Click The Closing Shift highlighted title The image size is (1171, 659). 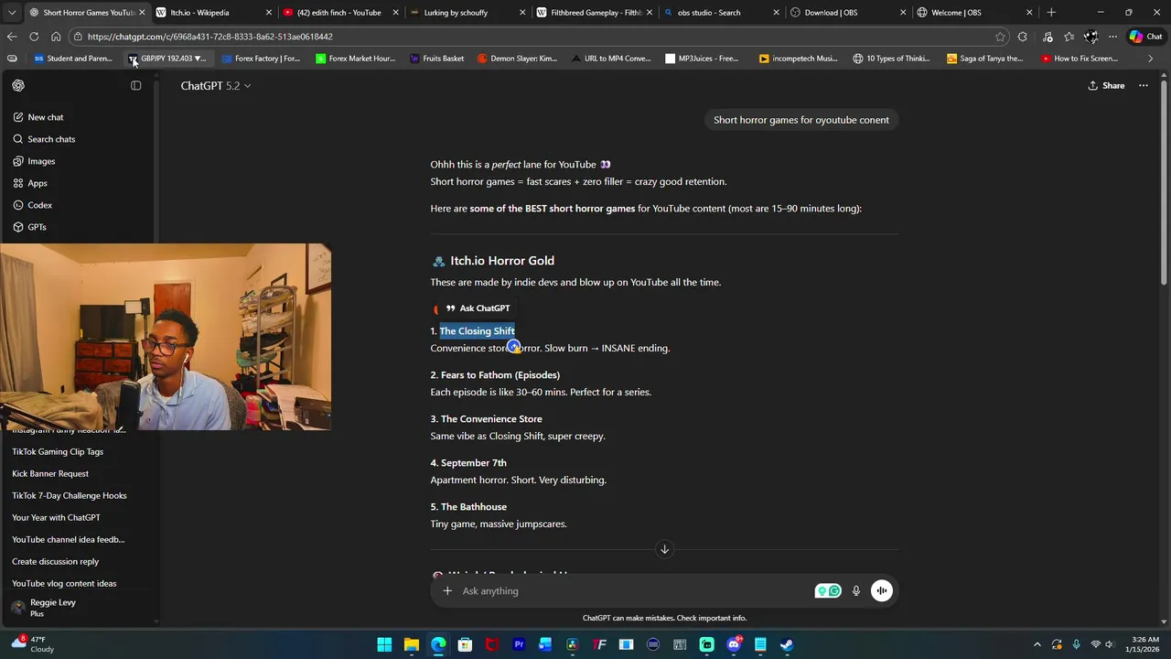click(477, 331)
